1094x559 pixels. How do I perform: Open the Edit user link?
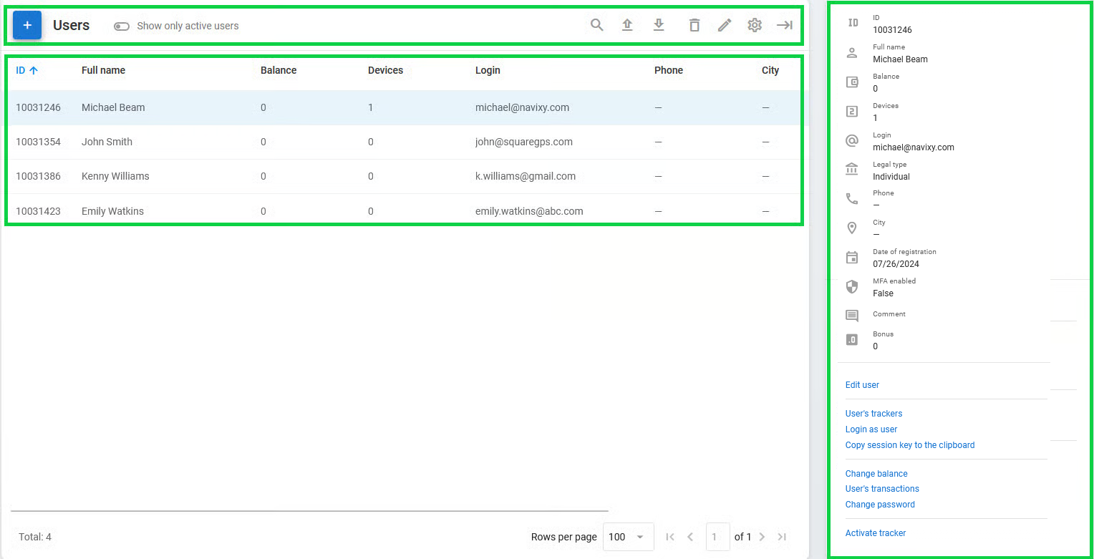tap(862, 384)
